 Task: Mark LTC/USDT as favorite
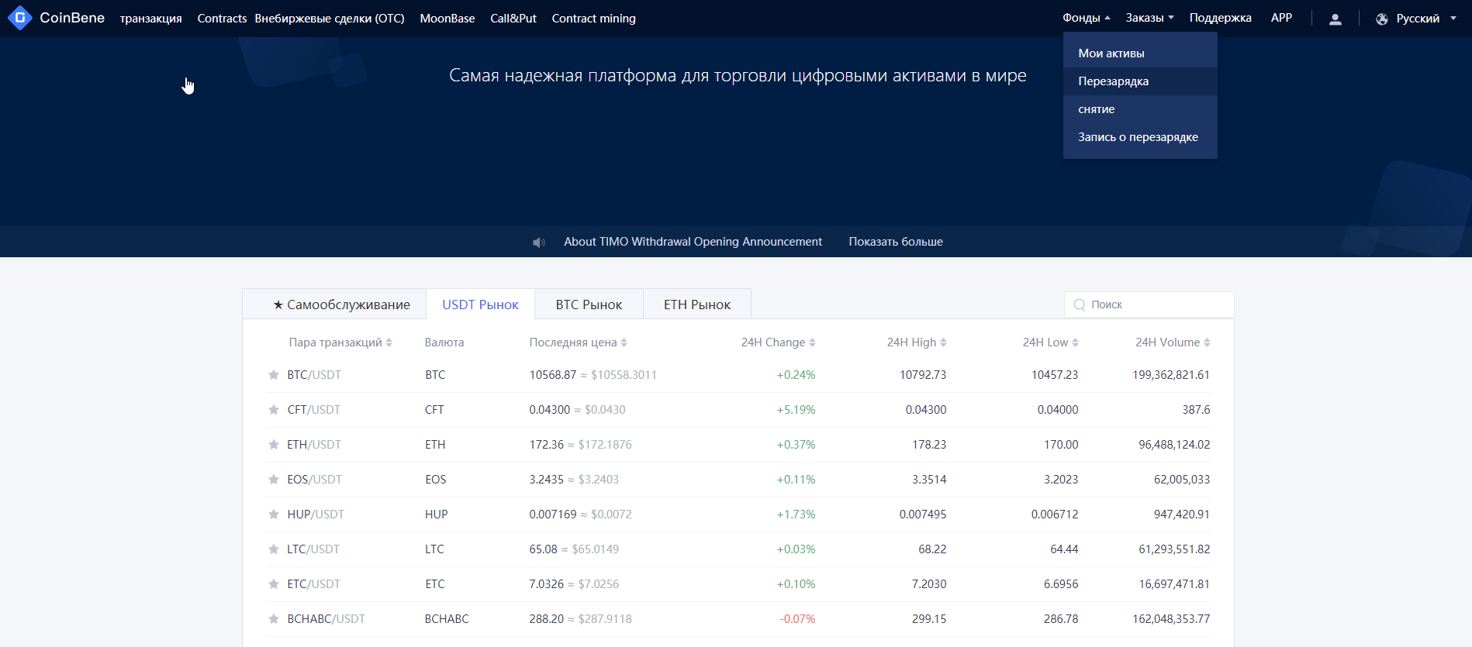click(274, 549)
